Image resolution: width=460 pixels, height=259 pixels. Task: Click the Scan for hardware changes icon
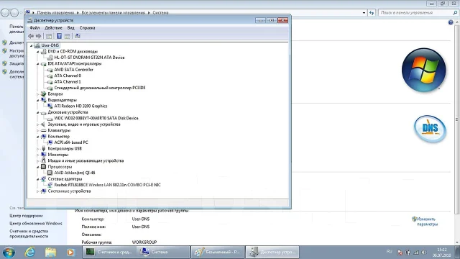pos(78,36)
